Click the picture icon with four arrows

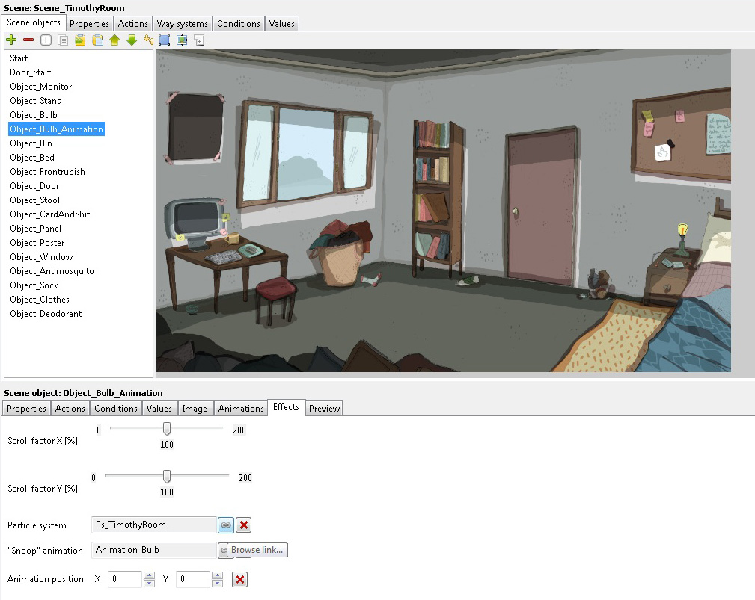(x=182, y=40)
